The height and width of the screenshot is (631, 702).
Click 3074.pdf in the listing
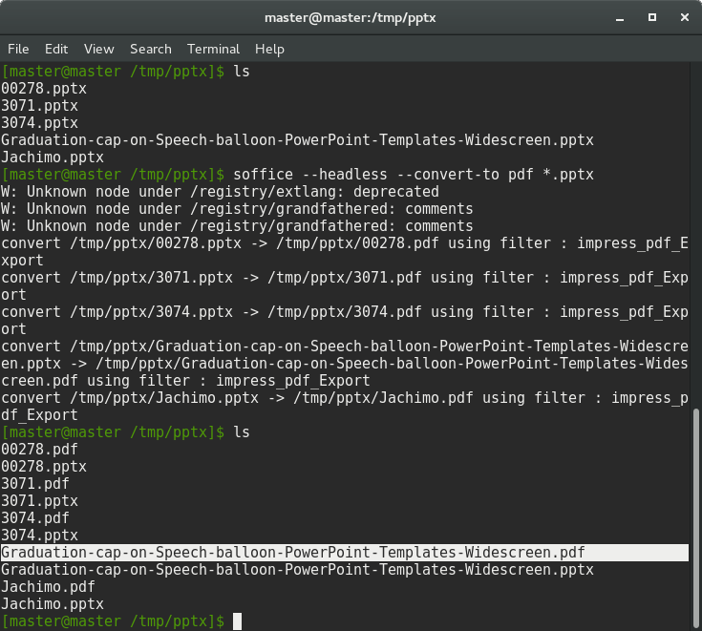tap(35, 518)
